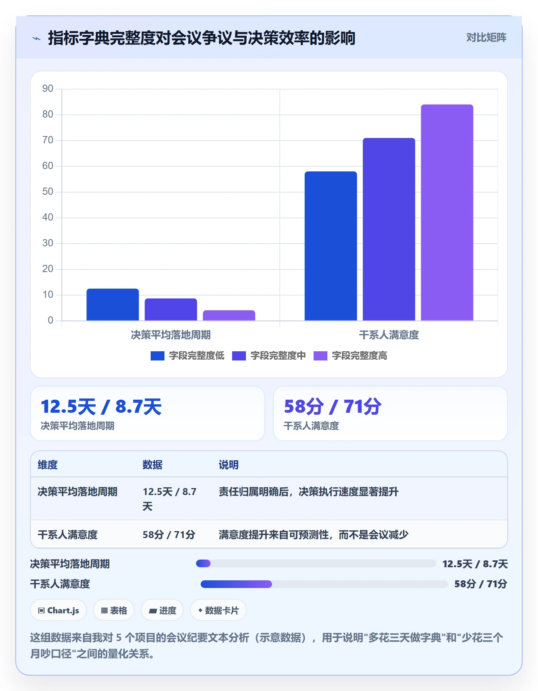This screenshot has width=538, height=691.
Task: Toggle the 字段完整度高 legend swatch
Action: point(320,356)
